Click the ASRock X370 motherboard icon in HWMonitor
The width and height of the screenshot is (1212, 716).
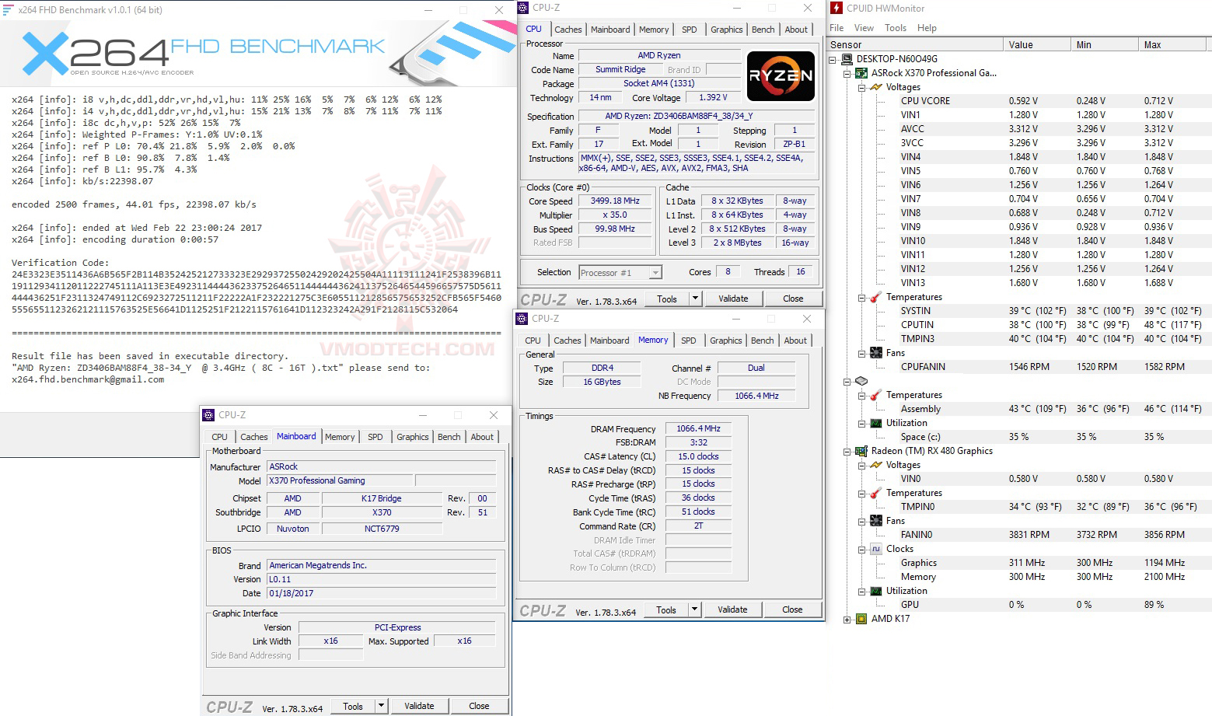coord(861,72)
